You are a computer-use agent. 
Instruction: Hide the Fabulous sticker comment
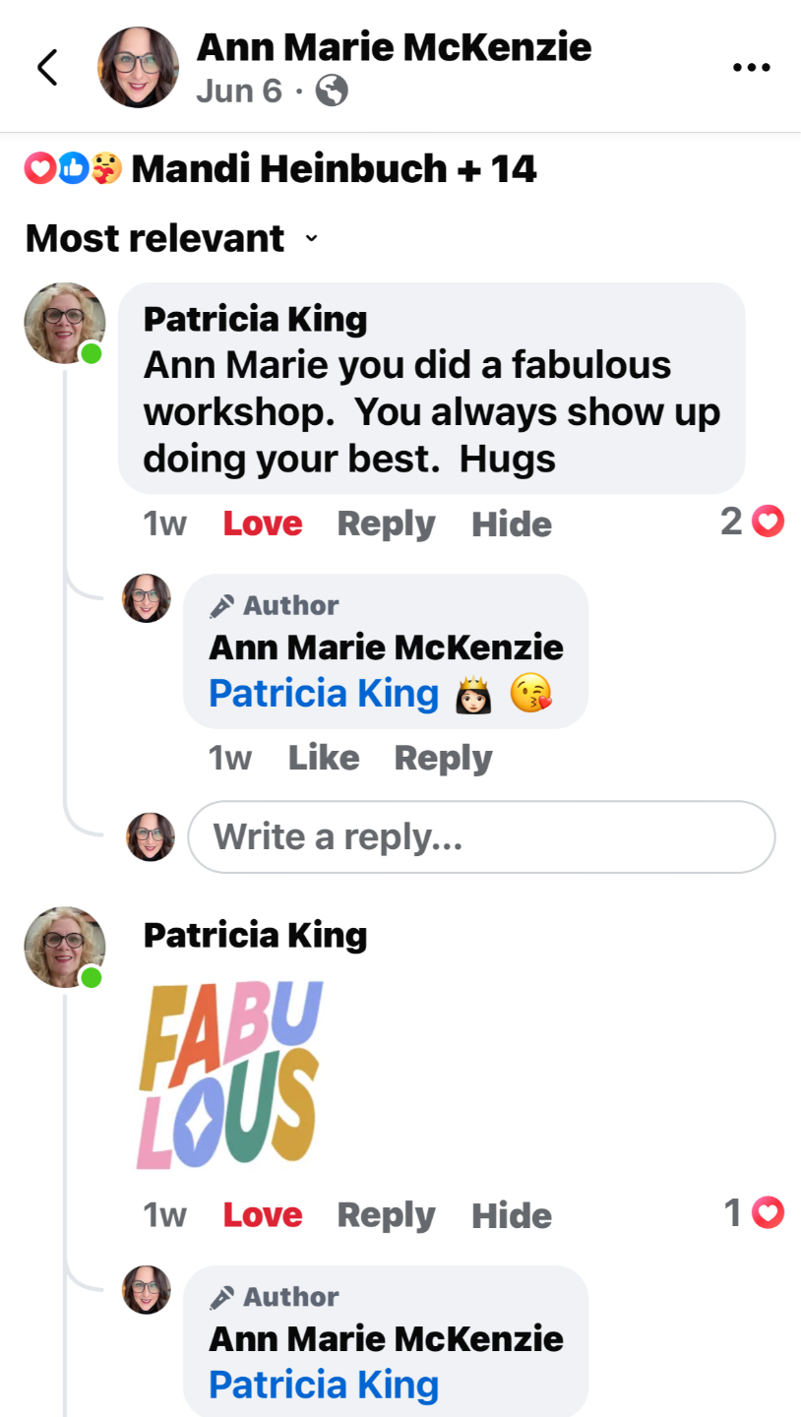(x=512, y=1215)
